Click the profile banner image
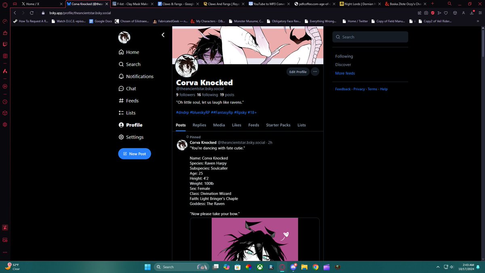 pos(248,45)
